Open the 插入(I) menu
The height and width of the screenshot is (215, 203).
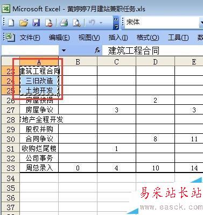[118, 38]
